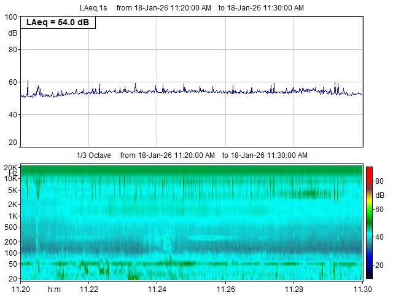This screenshot has height=295, width=393.
Task: Select the 11.24 time axis marker
Action: click(158, 288)
